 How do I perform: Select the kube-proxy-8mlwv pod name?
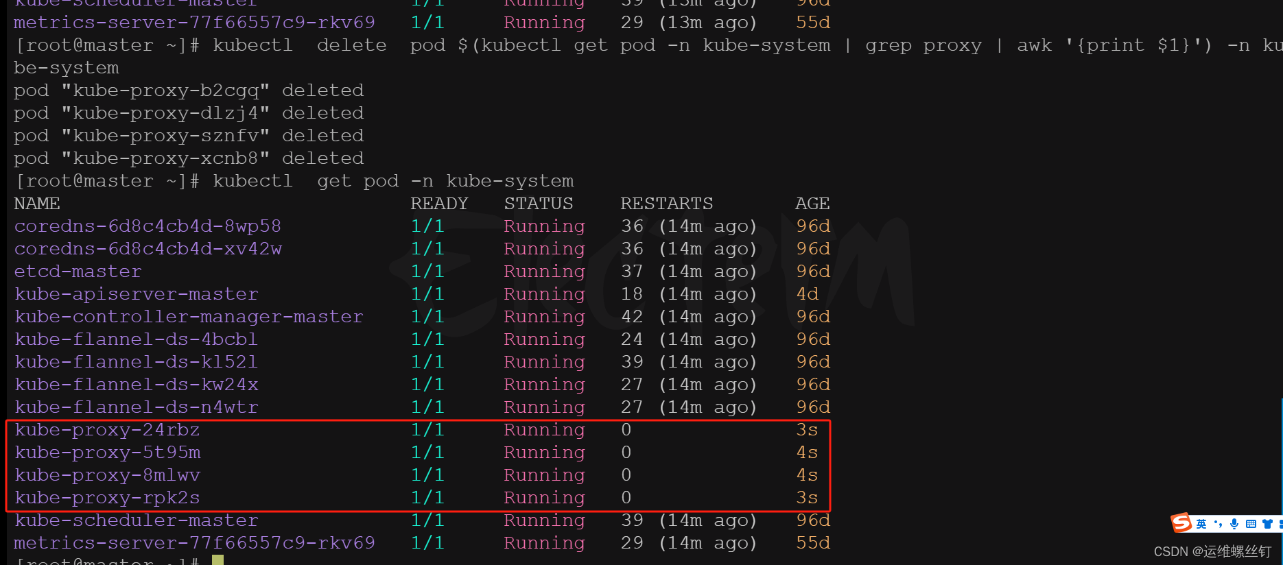pyautogui.click(x=107, y=475)
